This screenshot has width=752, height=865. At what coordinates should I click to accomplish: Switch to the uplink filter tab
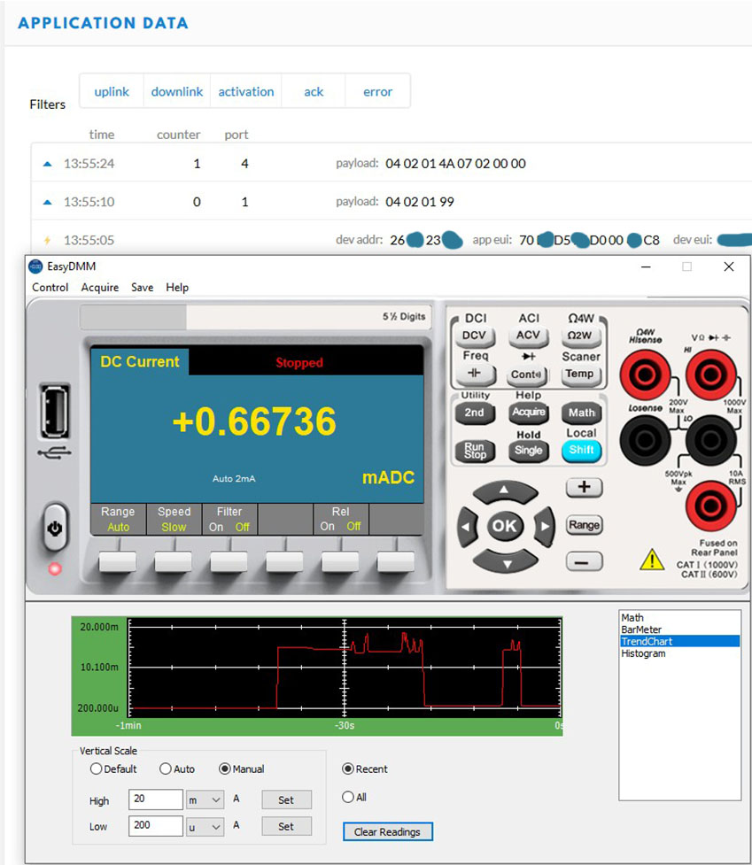112,91
